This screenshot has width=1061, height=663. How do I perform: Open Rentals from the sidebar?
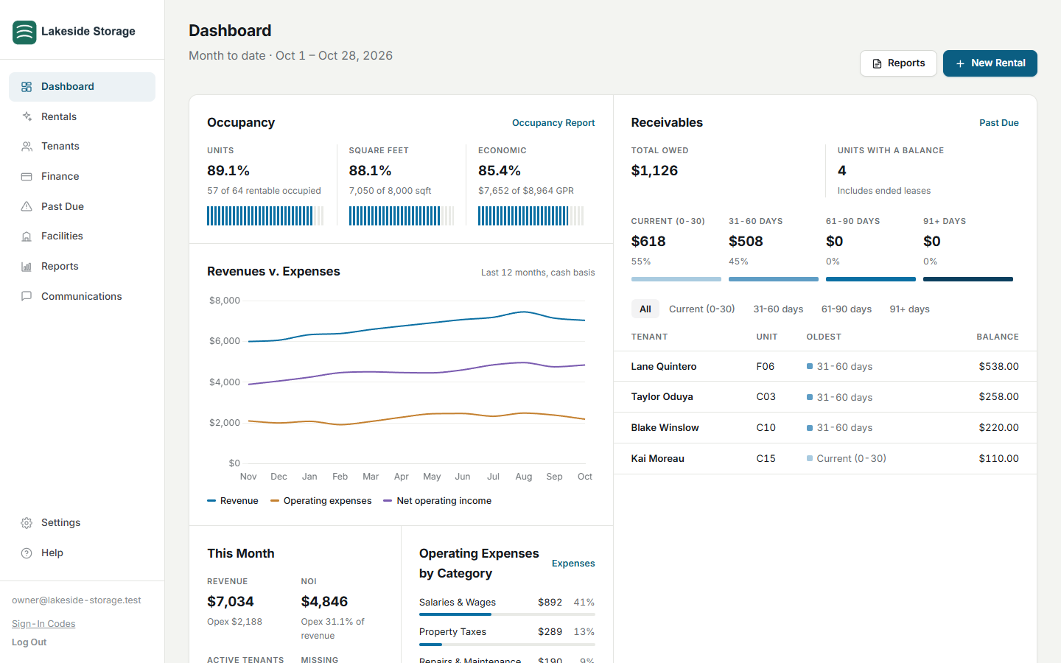82,116
